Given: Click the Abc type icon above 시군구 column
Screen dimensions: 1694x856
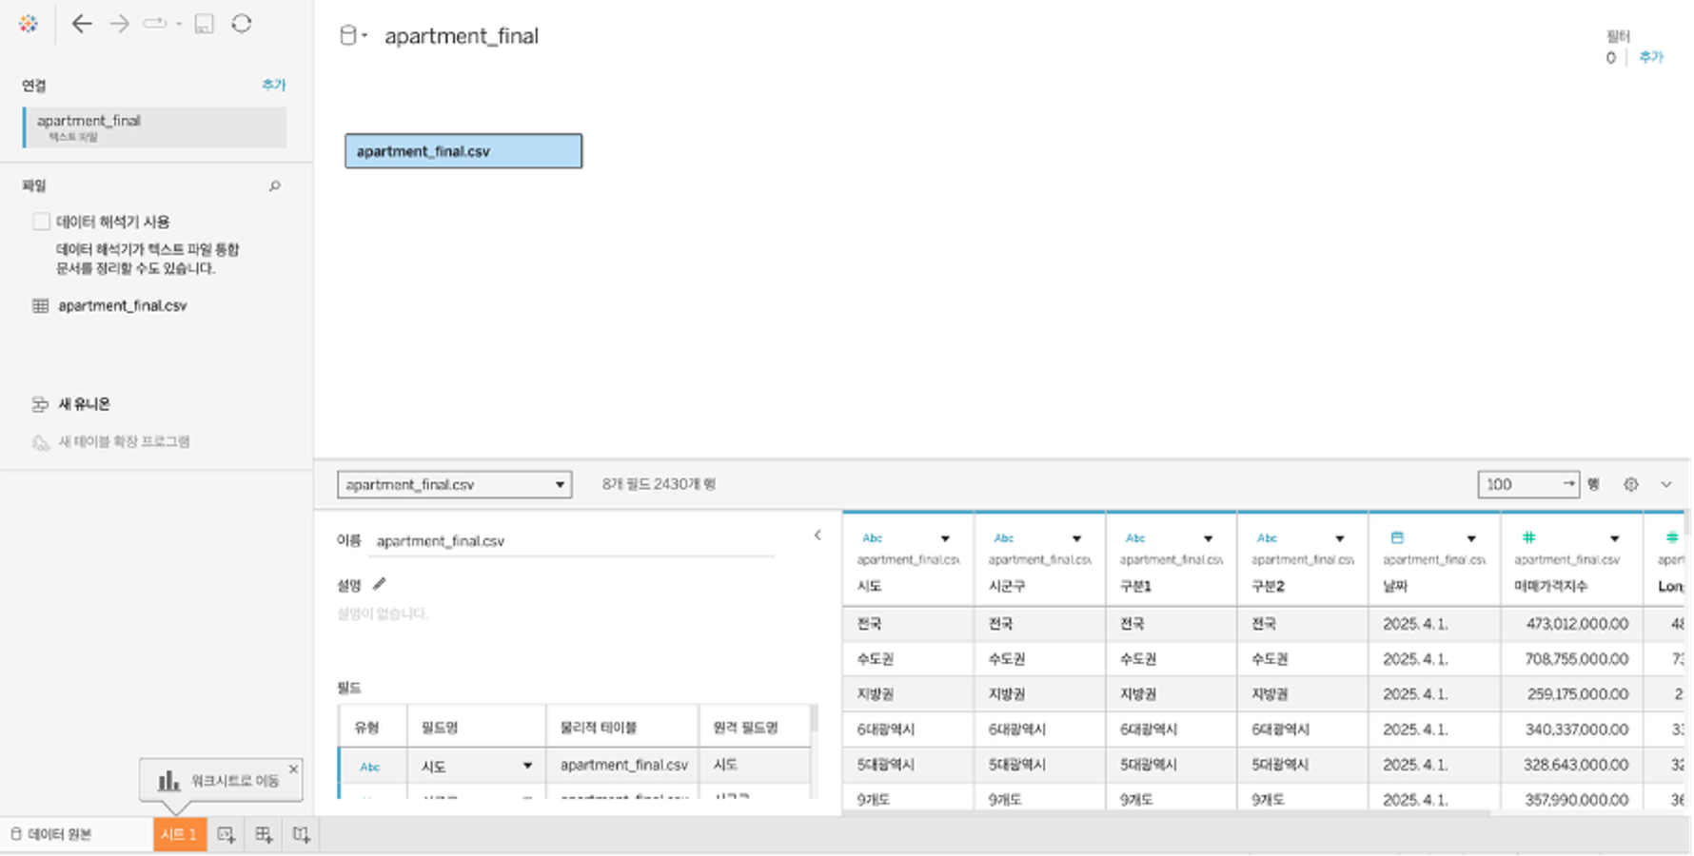Looking at the screenshot, I should pyautogui.click(x=1004, y=538).
